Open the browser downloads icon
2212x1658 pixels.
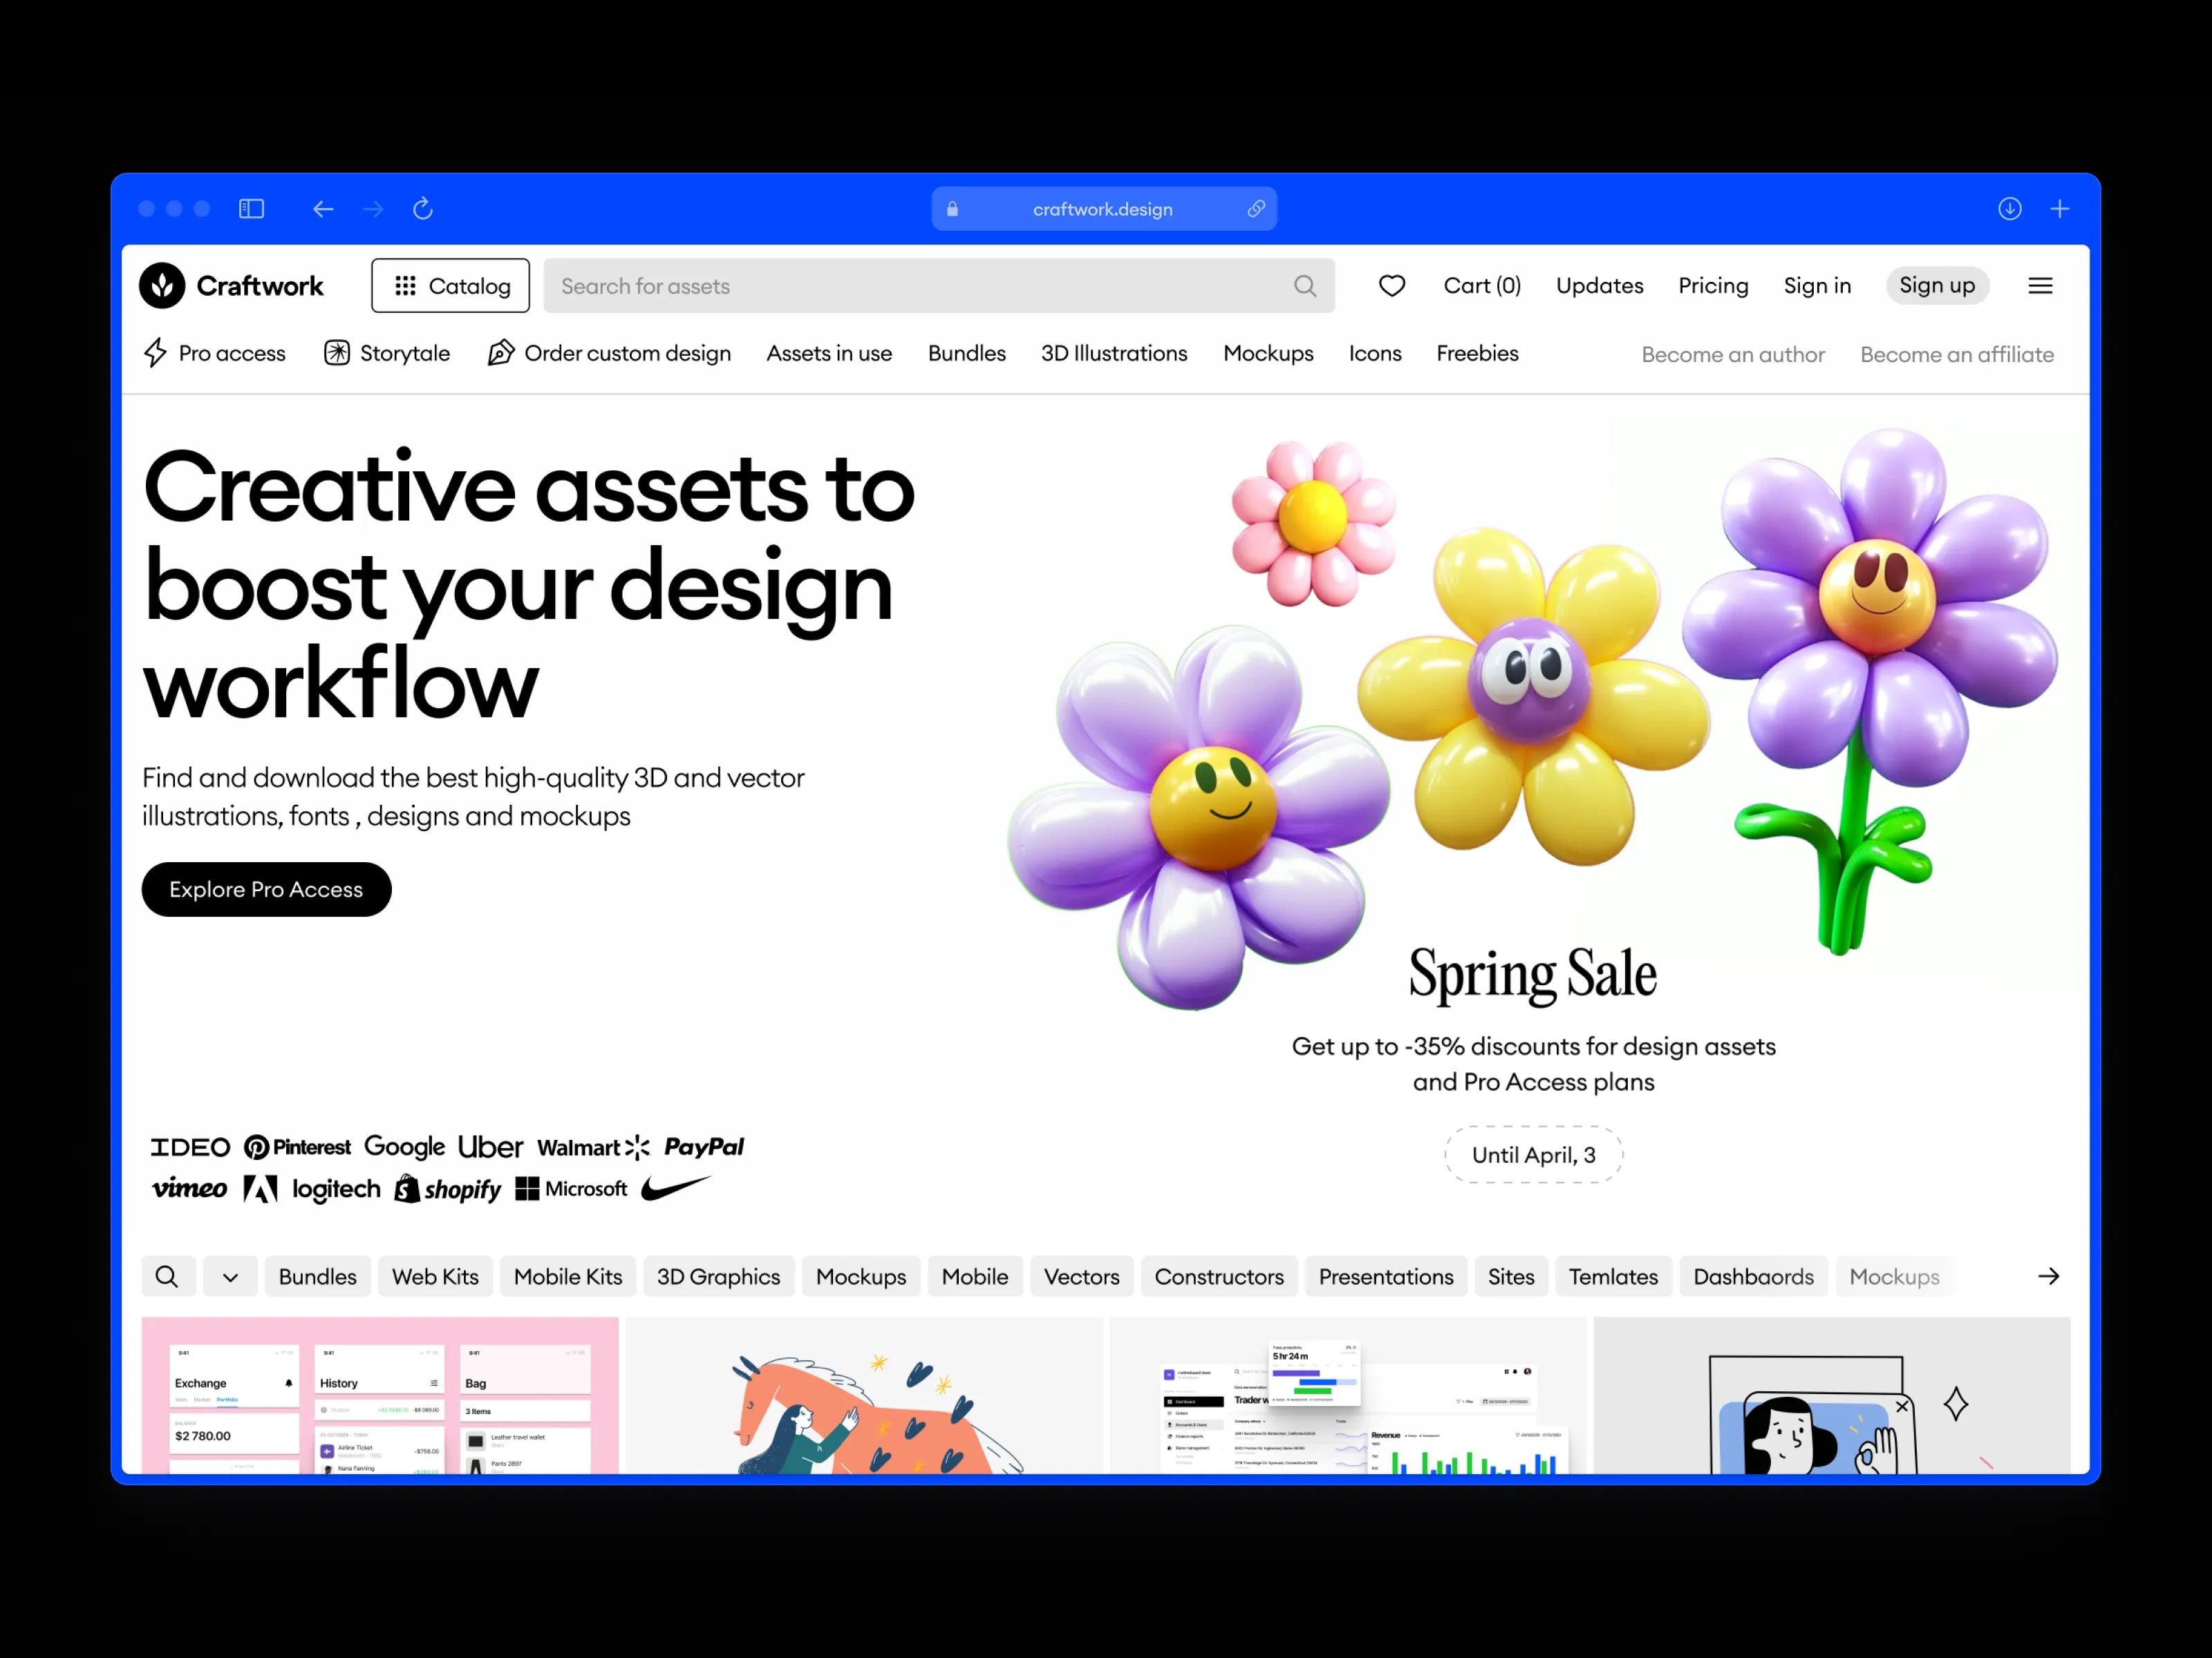2010,208
